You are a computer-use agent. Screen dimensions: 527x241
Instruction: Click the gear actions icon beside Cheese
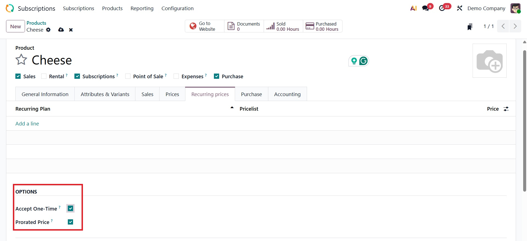(48, 30)
